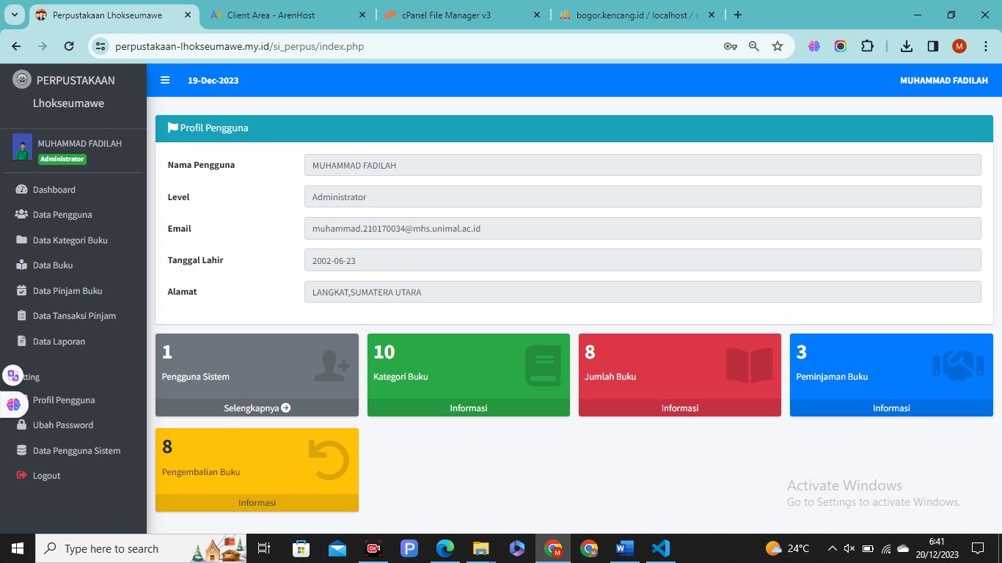
Task: Click the Data Kategori Buku folder icon
Action: coord(21,240)
